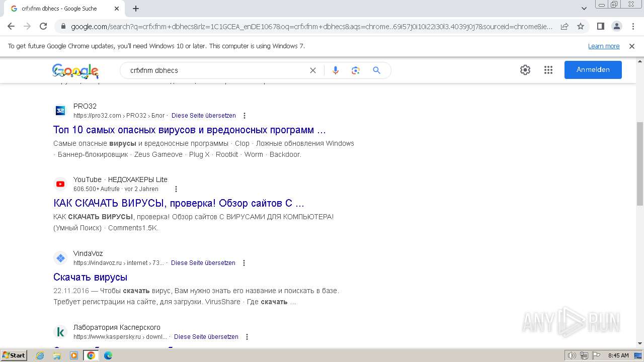
Task: Reload the current page
Action: 43,26
